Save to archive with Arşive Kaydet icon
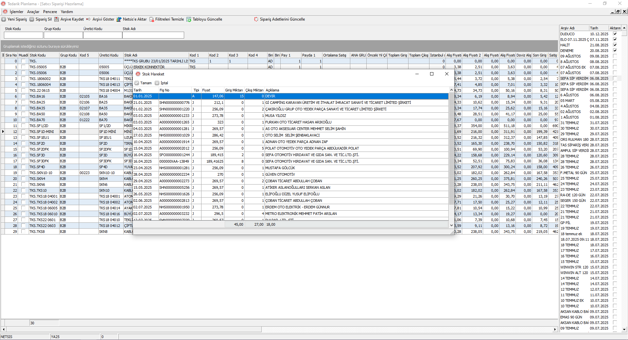The image size is (628, 340). (57, 19)
